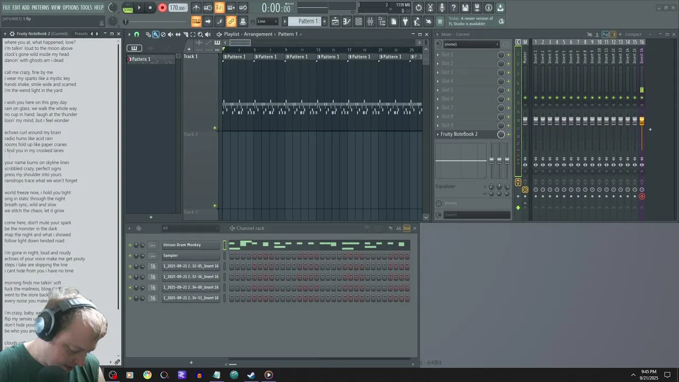Click the undo history icon in toolbar
This screenshot has height=382, width=679.
coord(419,7)
